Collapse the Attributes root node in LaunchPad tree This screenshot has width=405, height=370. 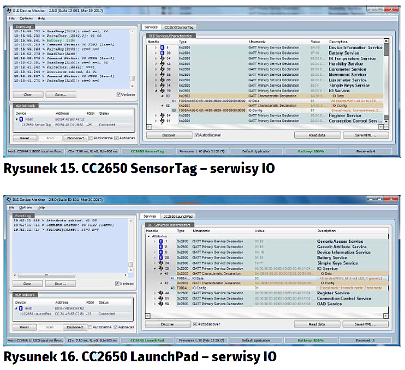pos(147,236)
